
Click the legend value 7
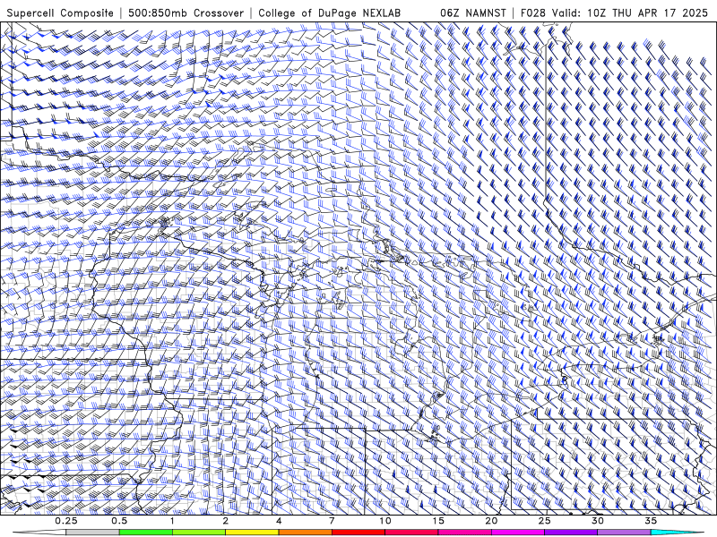(332, 521)
